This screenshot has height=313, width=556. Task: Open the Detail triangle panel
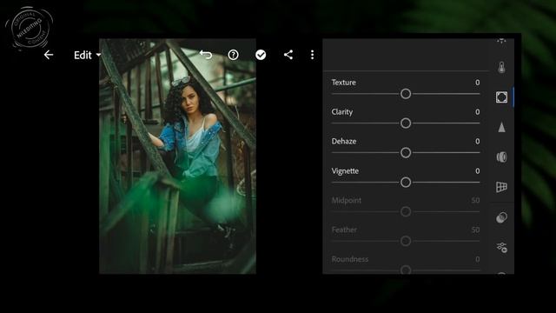[501, 127]
